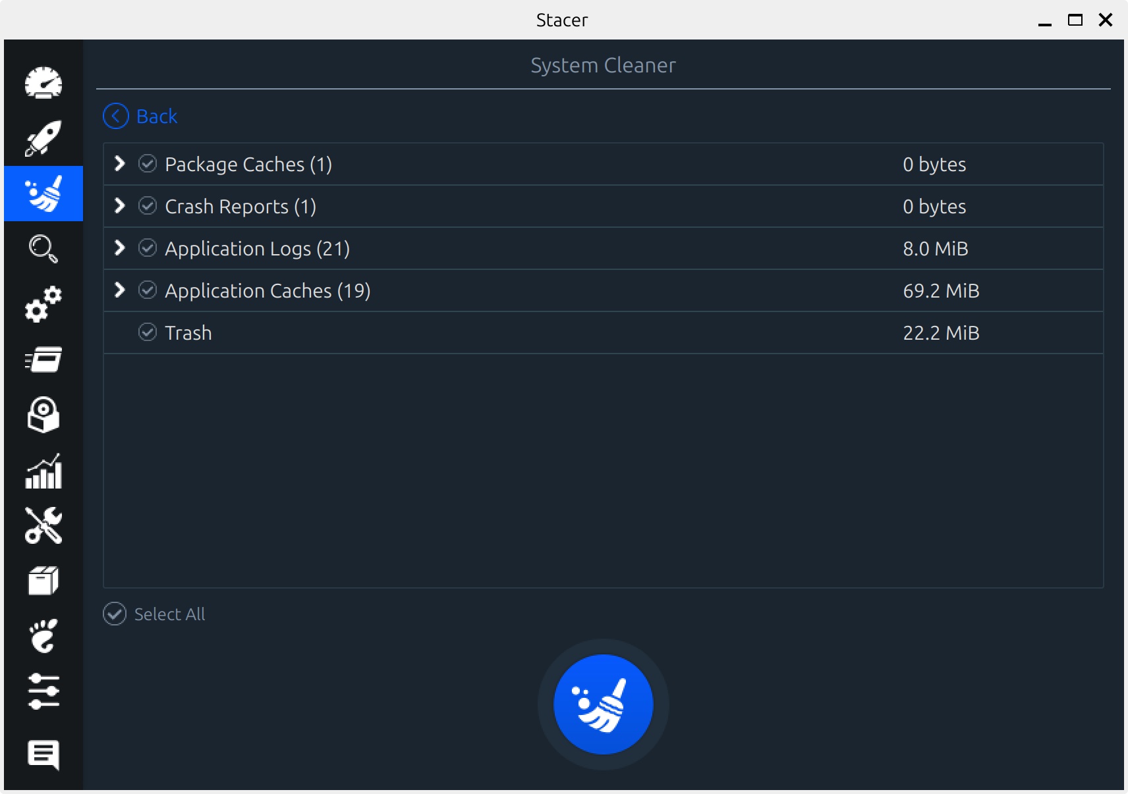
Task: Open the Helpers wrench-and-screwdriver page
Action: (x=43, y=525)
